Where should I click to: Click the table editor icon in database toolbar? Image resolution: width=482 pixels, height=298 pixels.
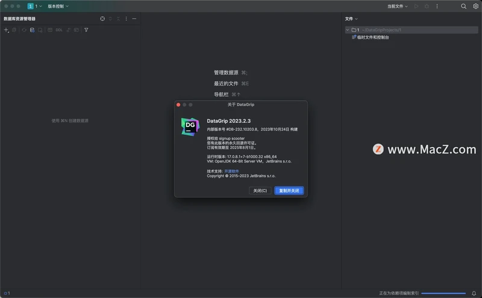click(50, 30)
